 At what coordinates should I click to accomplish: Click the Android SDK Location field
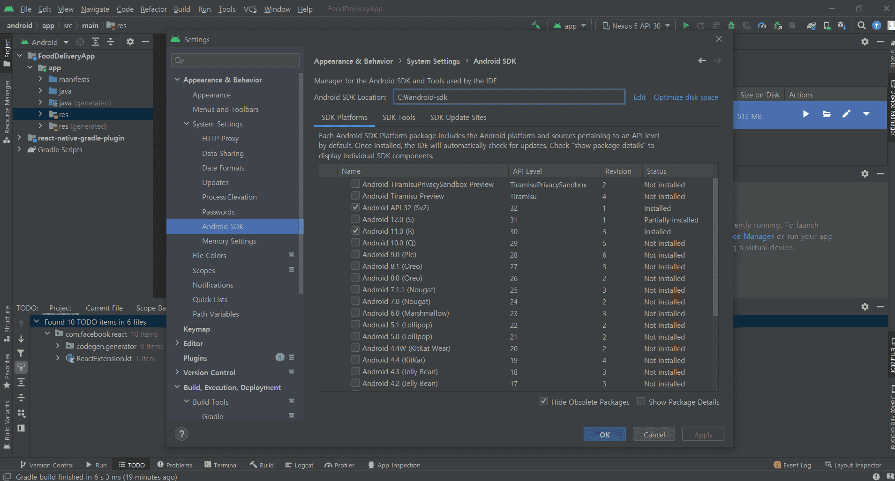click(509, 97)
